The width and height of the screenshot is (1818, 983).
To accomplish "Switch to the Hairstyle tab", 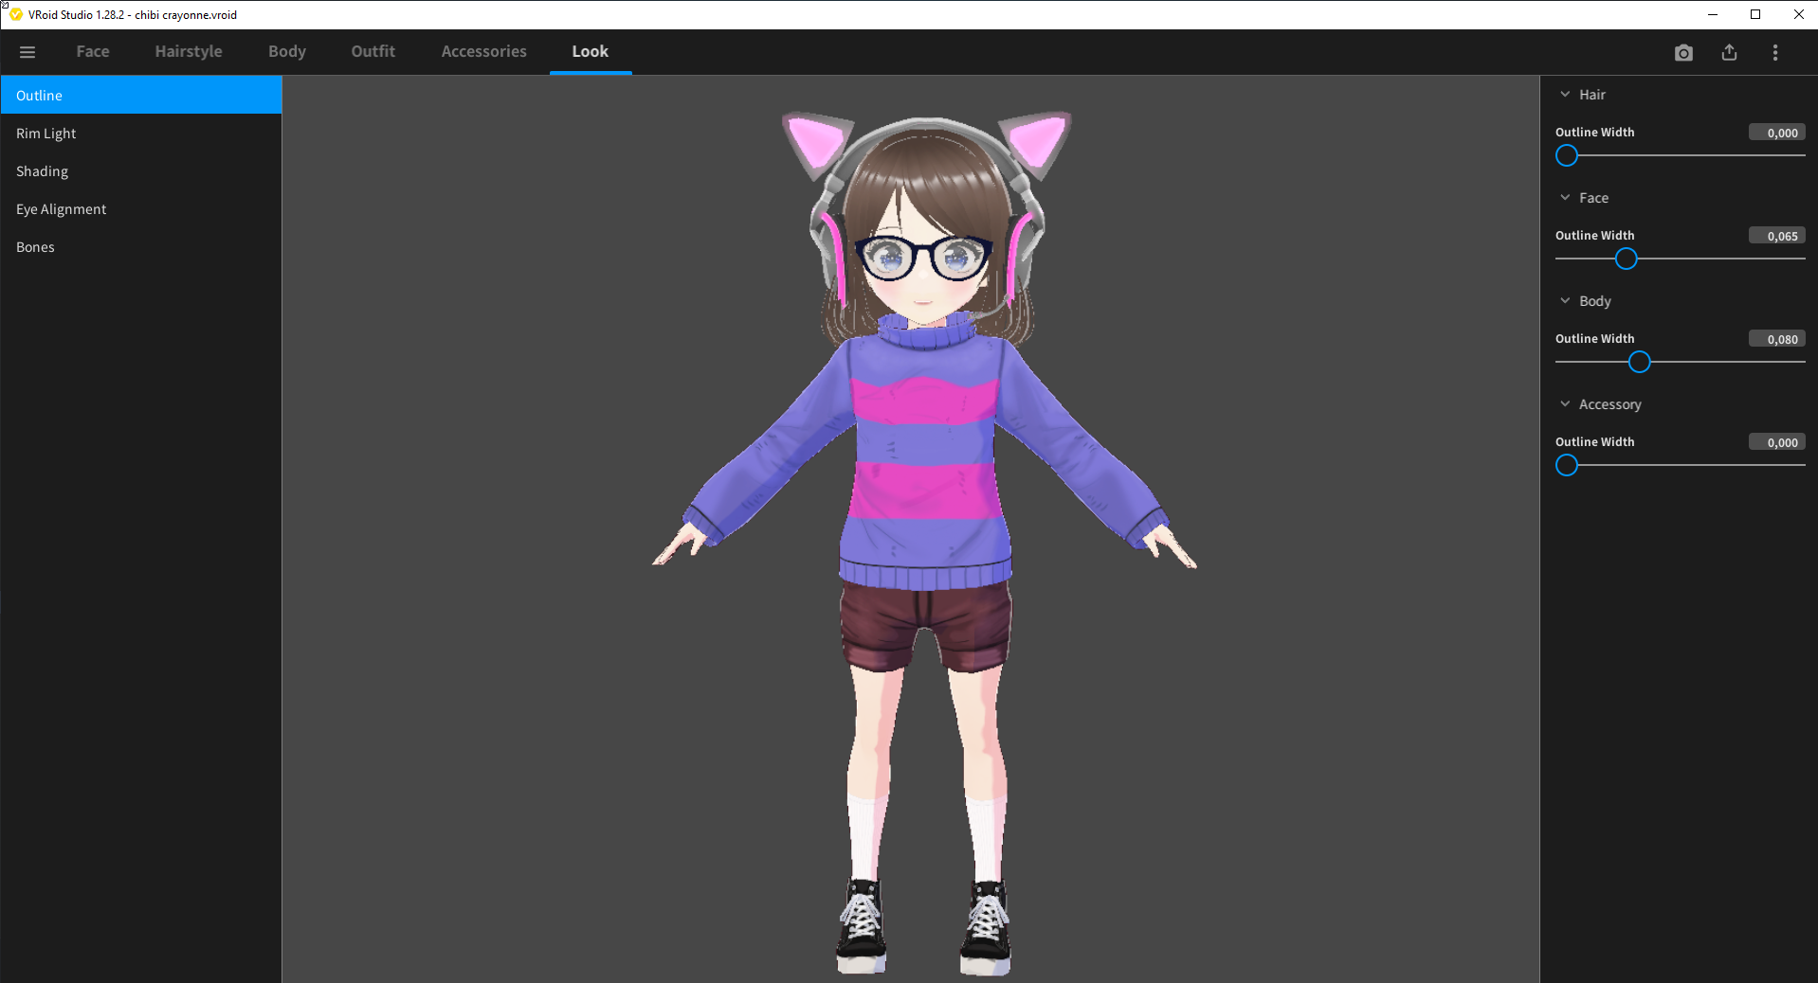I will pyautogui.click(x=189, y=52).
